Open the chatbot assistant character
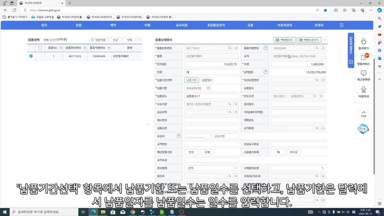Screen dimensions: 384x216 tap(363, 129)
